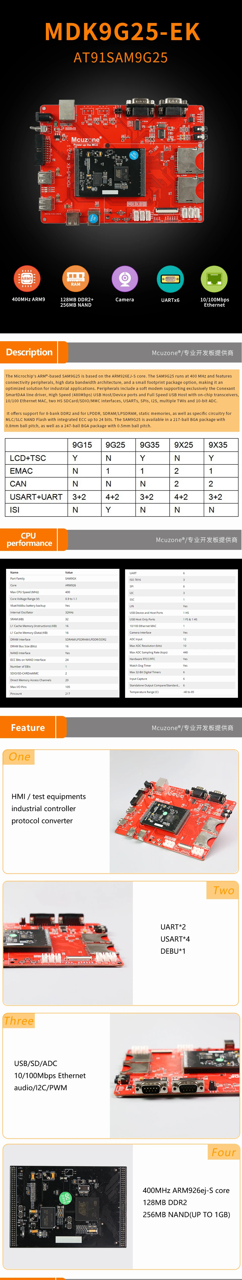Screen dimensions: 242x1280
Task: Select the CPU performance section header
Action: [29, 539]
